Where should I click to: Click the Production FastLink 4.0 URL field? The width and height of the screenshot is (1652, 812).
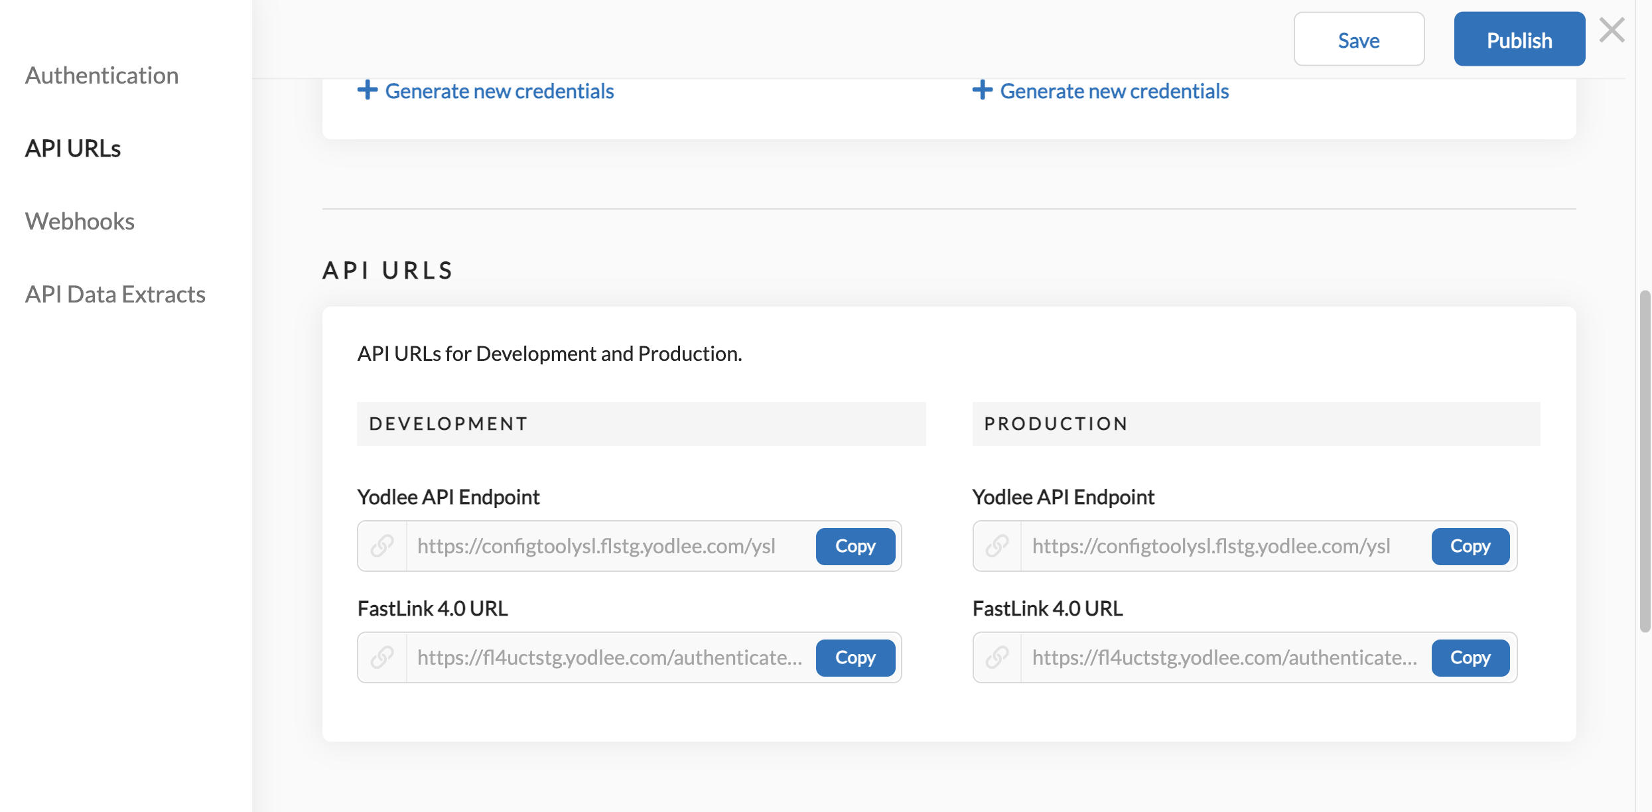click(x=1245, y=657)
